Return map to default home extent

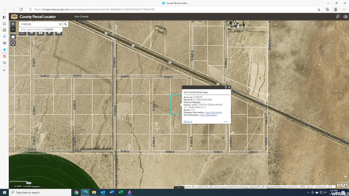coord(13,37)
